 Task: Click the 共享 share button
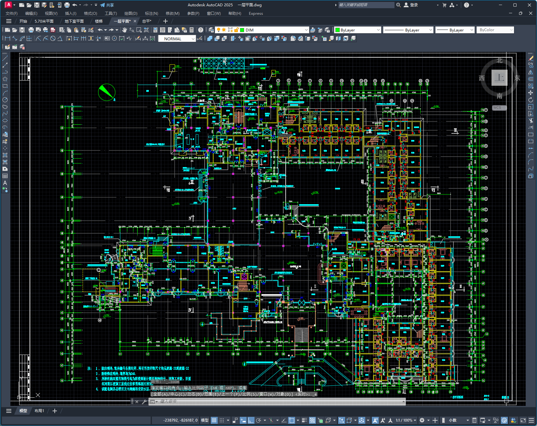pyautogui.click(x=107, y=5)
